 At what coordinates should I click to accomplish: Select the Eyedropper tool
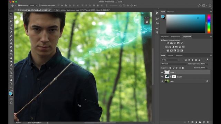(x=11, y=32)
